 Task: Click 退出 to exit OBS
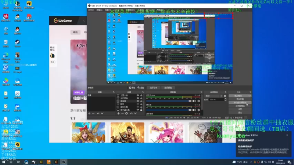click(x=240, y=113)
